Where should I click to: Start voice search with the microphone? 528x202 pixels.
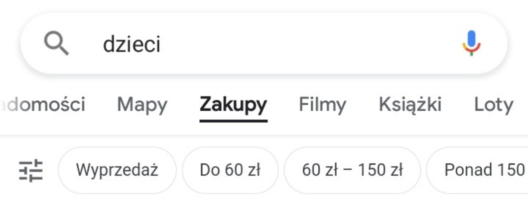[471, 44]
